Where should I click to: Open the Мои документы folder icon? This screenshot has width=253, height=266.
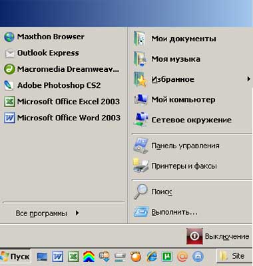[x=140, y=39]
